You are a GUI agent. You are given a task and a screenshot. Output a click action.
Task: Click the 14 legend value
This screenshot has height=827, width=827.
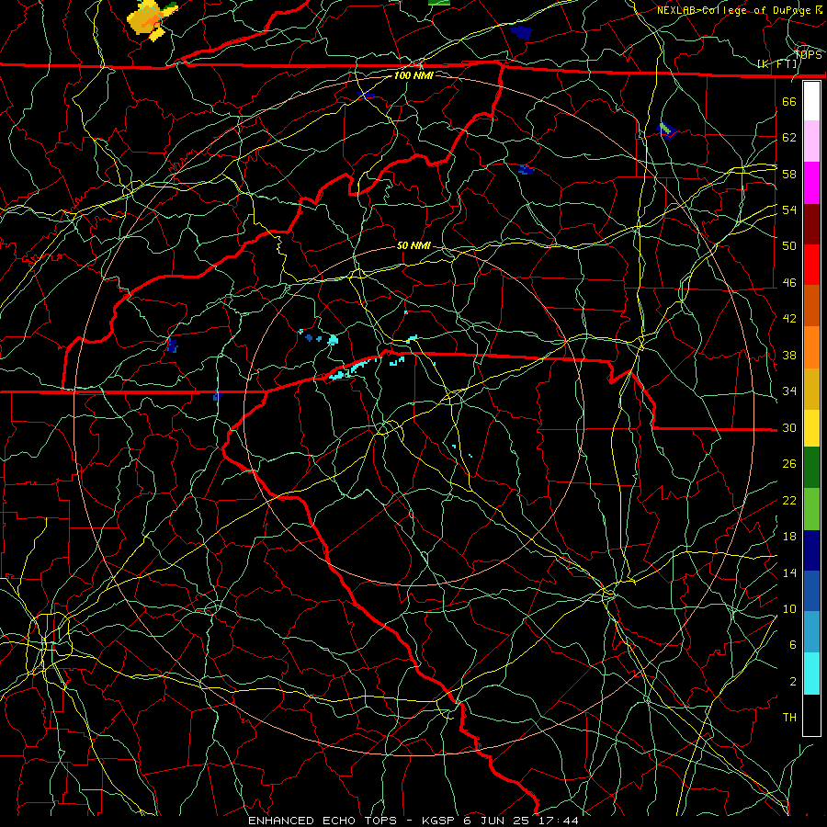tap(789, 572)
